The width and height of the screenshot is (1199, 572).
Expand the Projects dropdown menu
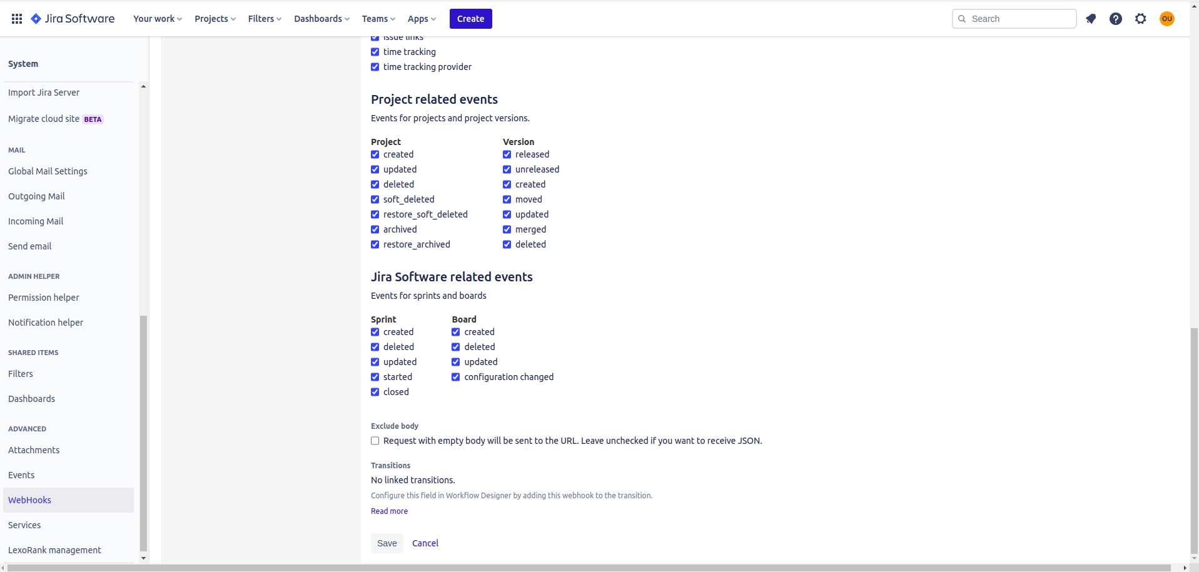coord(215,19)
